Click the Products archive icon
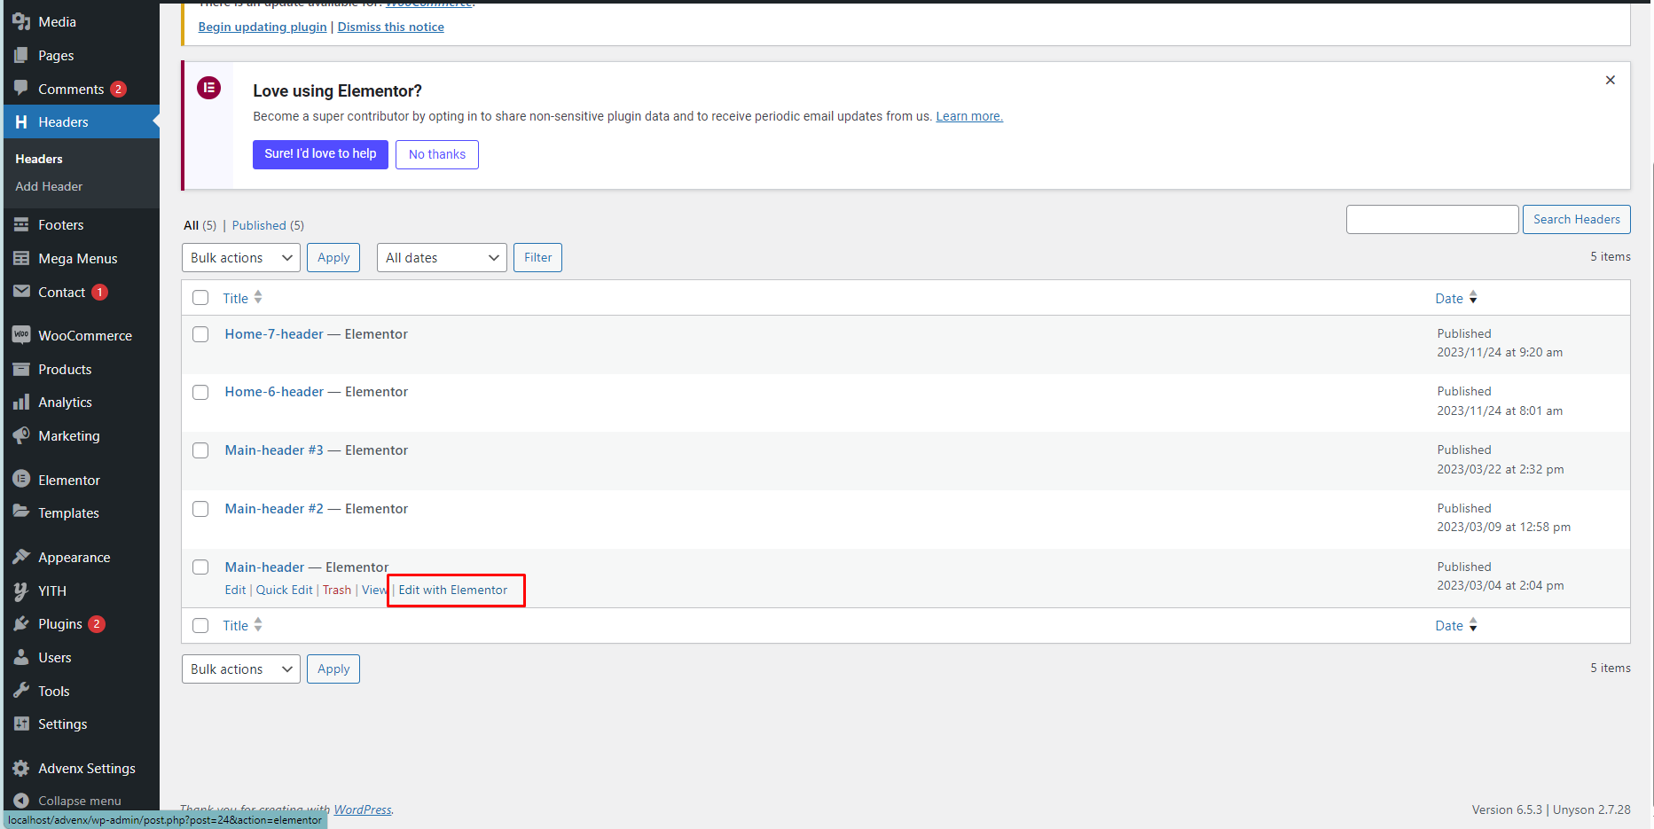This screenshot has width=1654, height=829. click(21, 369)
